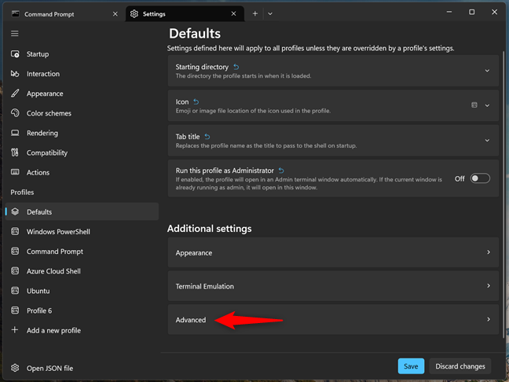
Task: Toggle Run this profile as Administrator switch
Action: tap(480, 178)
